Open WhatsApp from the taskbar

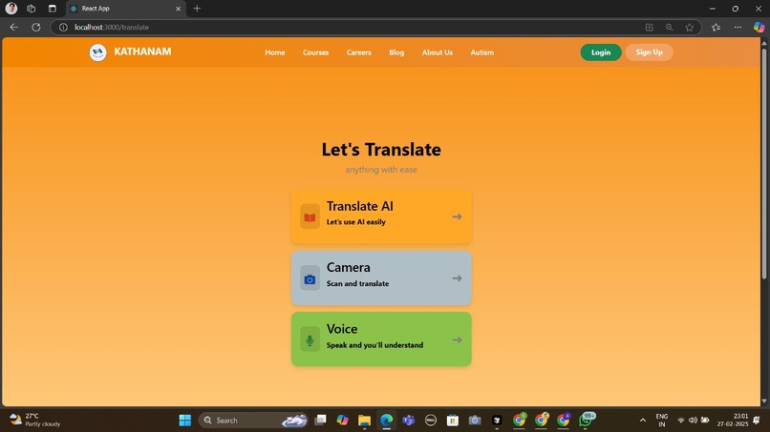587,420
